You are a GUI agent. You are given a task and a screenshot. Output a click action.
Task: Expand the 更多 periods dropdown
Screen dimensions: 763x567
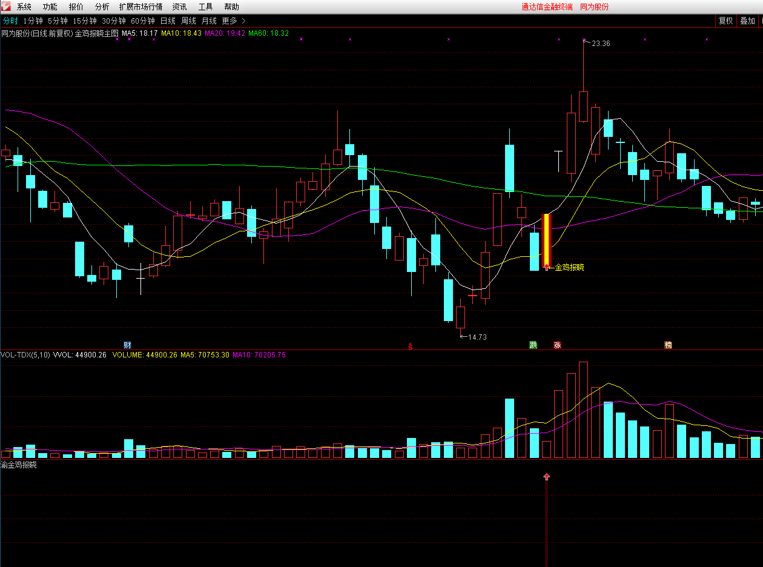click(234, 21)
